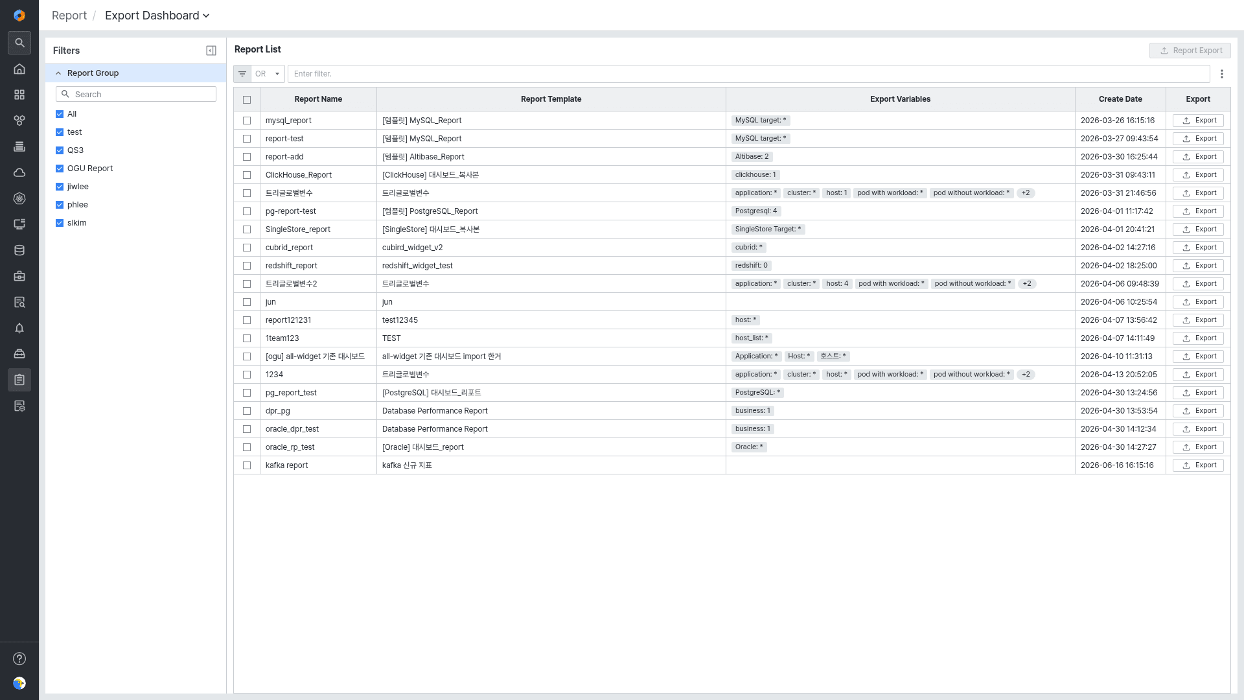Viewport: 1244px width, 700px height.
Task: Open the Export Dashboard dropdown in breadcrumb
Action: coord(157,16)
